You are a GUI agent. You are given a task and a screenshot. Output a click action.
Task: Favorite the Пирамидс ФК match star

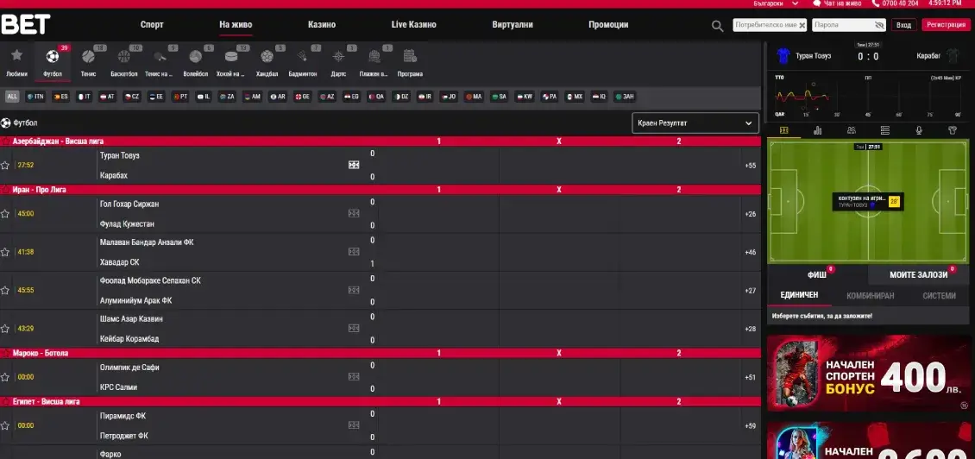click(5, 426)
